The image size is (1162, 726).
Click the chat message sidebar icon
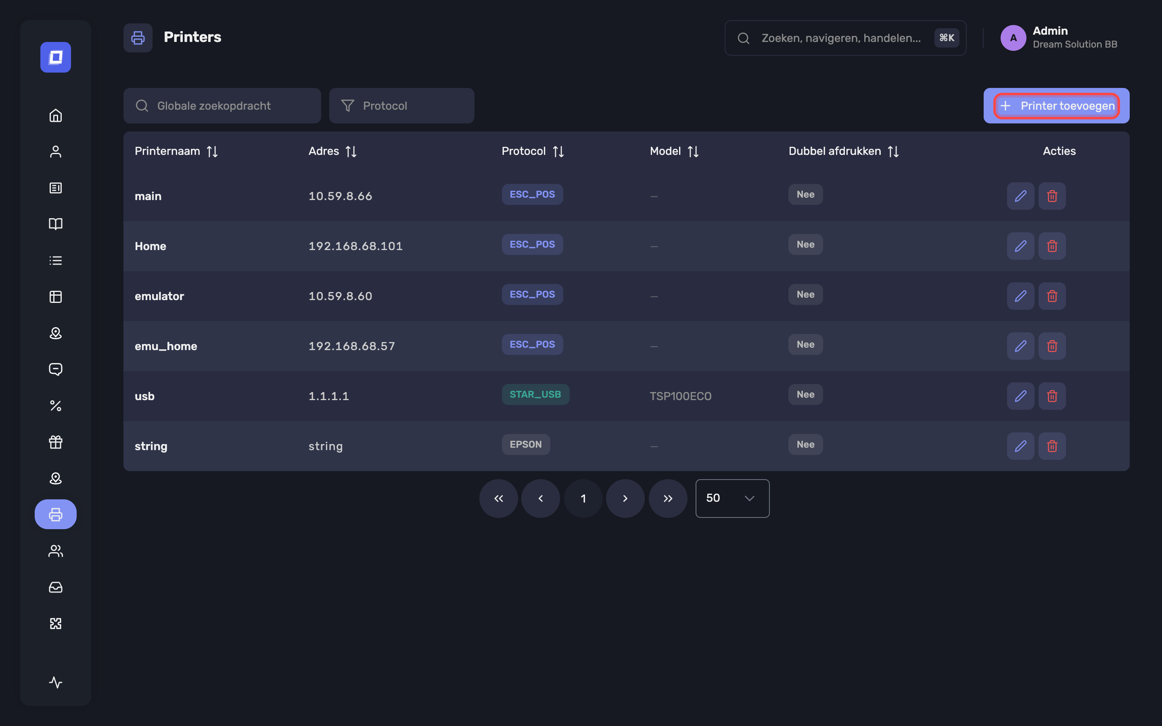(x=56, y=369)
